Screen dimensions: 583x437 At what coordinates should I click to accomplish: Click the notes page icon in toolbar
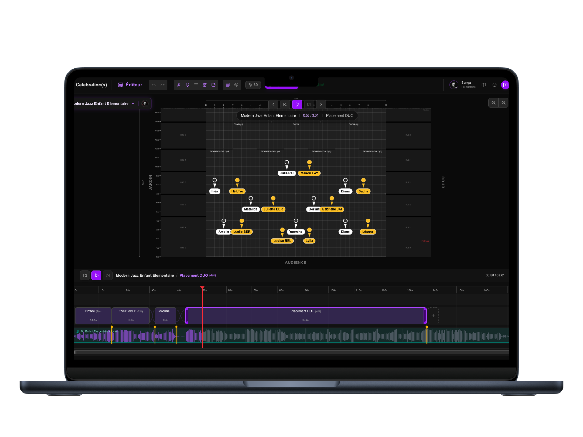click(x=213, y=85)
